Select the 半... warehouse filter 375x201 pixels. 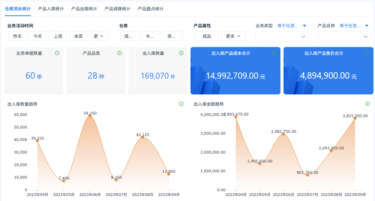(x=151, y=36)
